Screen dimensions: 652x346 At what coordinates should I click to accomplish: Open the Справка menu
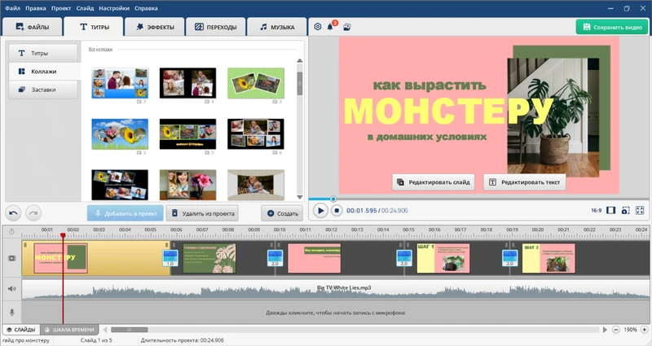(146, 8)
